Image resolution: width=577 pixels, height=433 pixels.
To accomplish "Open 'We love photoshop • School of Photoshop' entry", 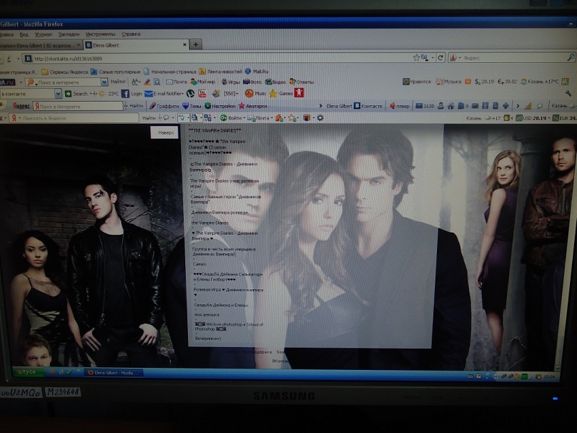I will [x=229, y=326].
